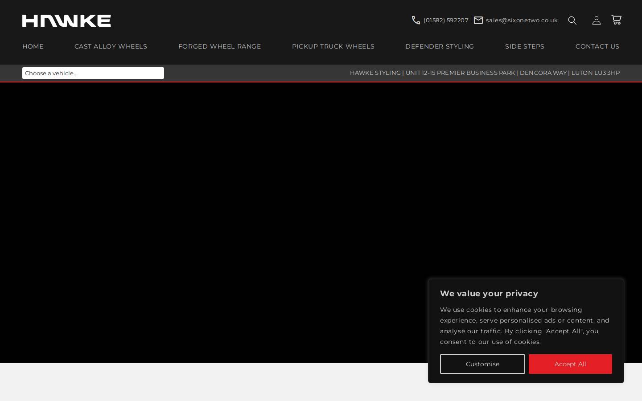Go to the HOME menu item
This screenshot has width=642, height=401.
click(33, 46)
